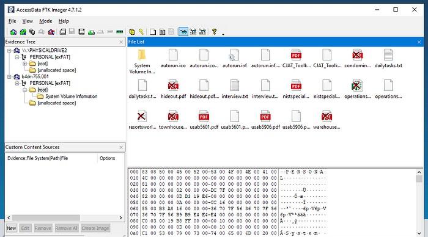This screenshot has width=428, height=237.
Task: Open the View menu
Action: pos(28,21)
